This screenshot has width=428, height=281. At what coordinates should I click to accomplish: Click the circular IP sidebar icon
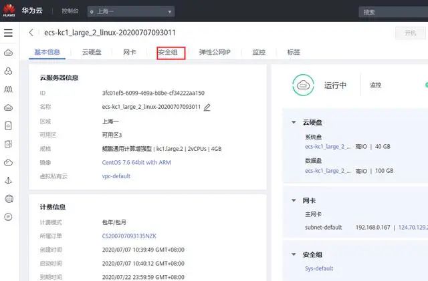[8, 217]
